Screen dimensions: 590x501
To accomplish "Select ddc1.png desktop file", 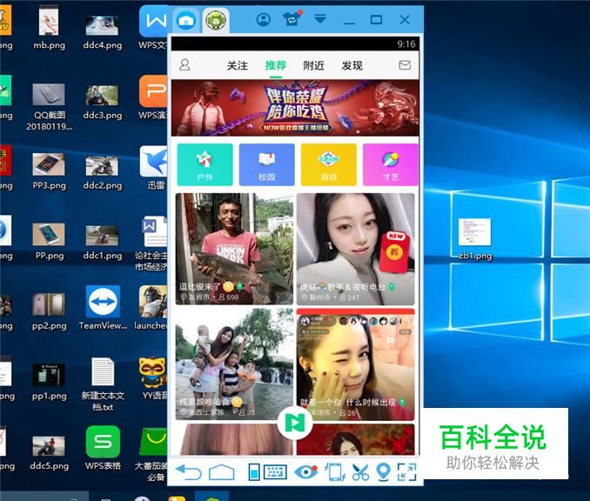I will point(103,243).
